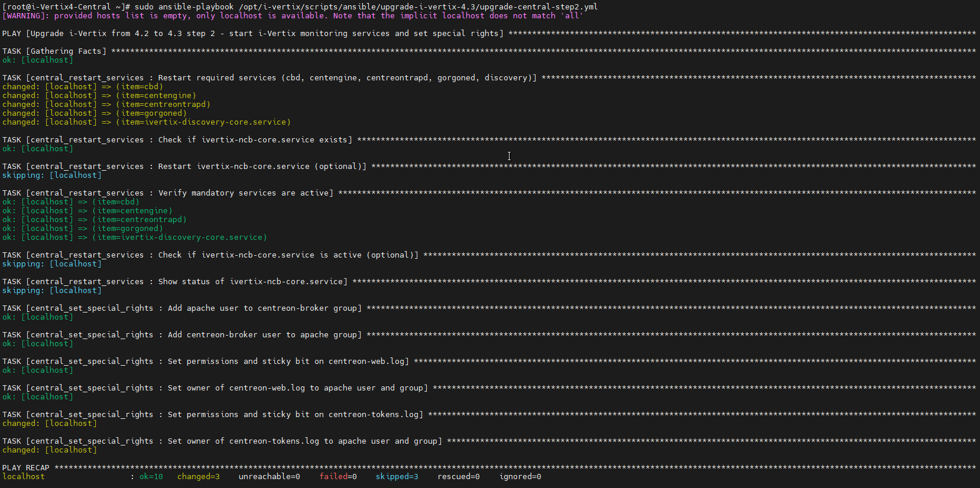This screenshot has width=980, height=488.
Task: Click the TASK Gathering Facts line
Action: tap(489, 51)
